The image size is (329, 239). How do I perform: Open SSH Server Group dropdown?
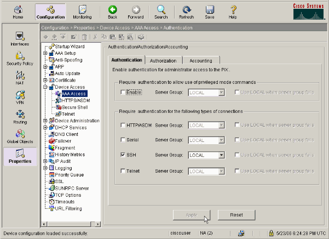point(221,155)
